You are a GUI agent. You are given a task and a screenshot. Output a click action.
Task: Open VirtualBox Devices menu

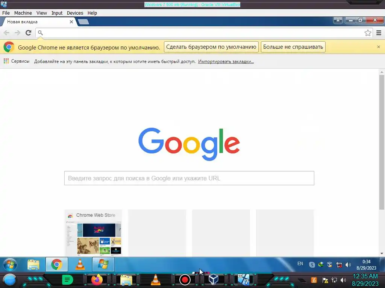pyautogui.click(x=75, y=13)
